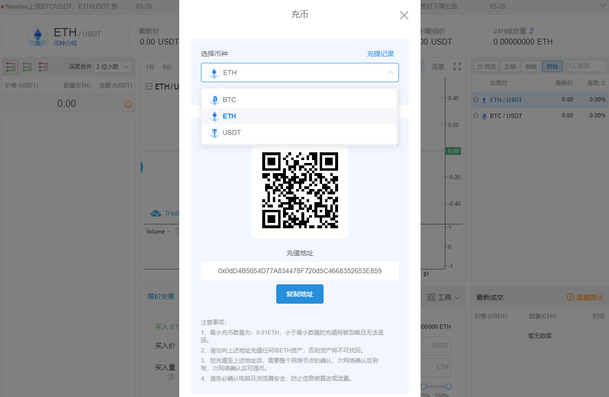Click the 搜索 pair search box
The height and width of the screenshot is (397, 609).
click(x=587, y=66)
